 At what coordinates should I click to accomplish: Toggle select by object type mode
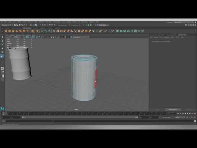tap(34, 25)
